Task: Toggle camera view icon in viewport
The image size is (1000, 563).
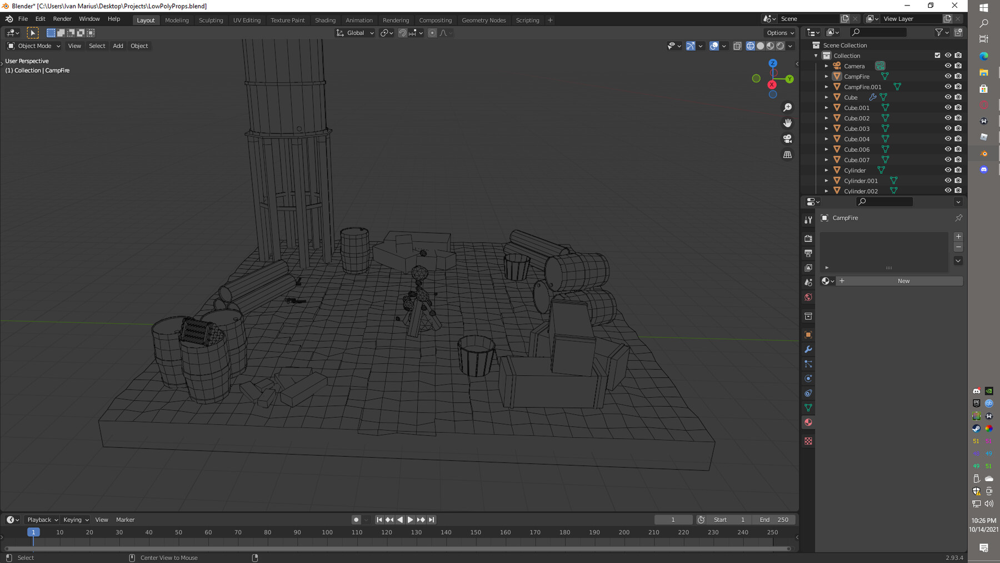Action: [787, 138]
